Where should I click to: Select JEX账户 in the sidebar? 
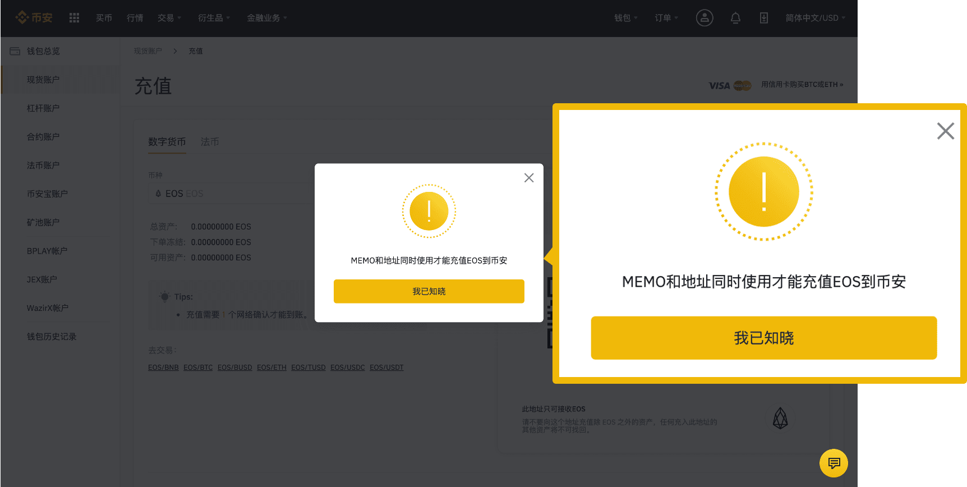pos(42,280)
